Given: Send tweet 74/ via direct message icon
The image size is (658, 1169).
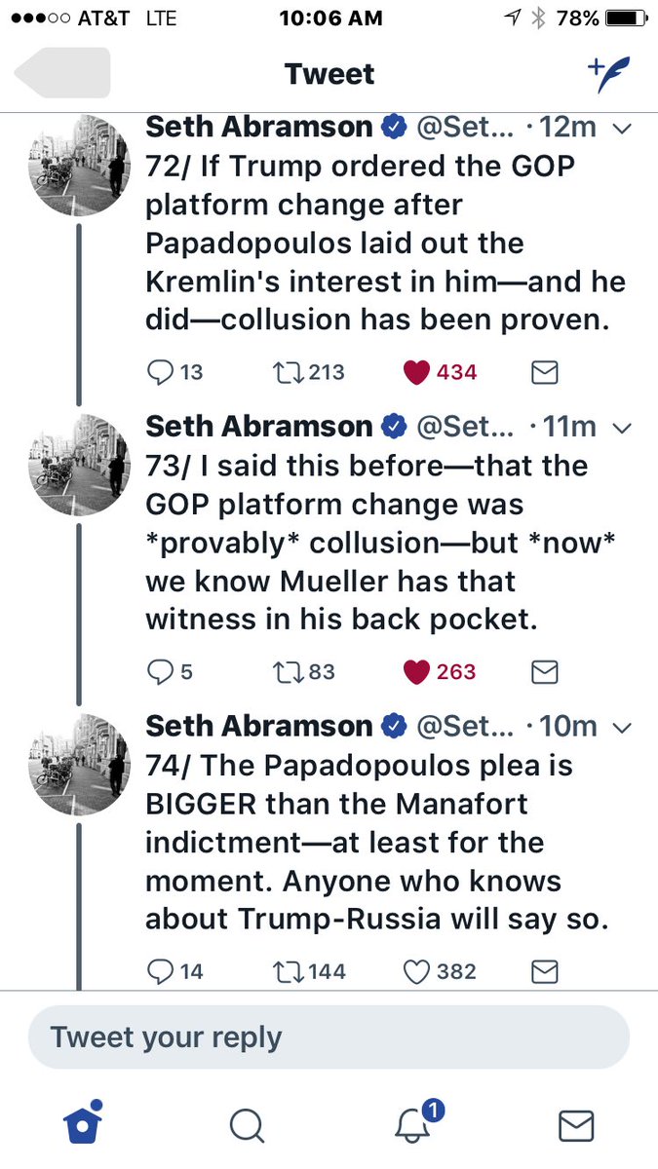Looking at the screenshot, I should pyautogui.click(x=544, y=971).
